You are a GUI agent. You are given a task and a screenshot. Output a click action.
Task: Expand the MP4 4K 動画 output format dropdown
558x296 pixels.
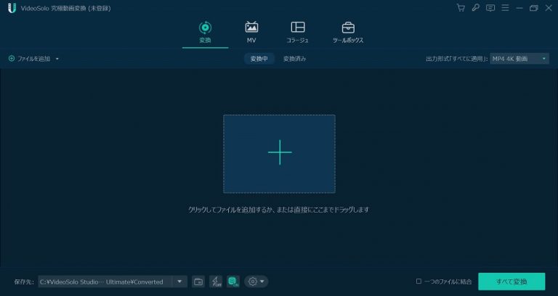coord(519,59)
